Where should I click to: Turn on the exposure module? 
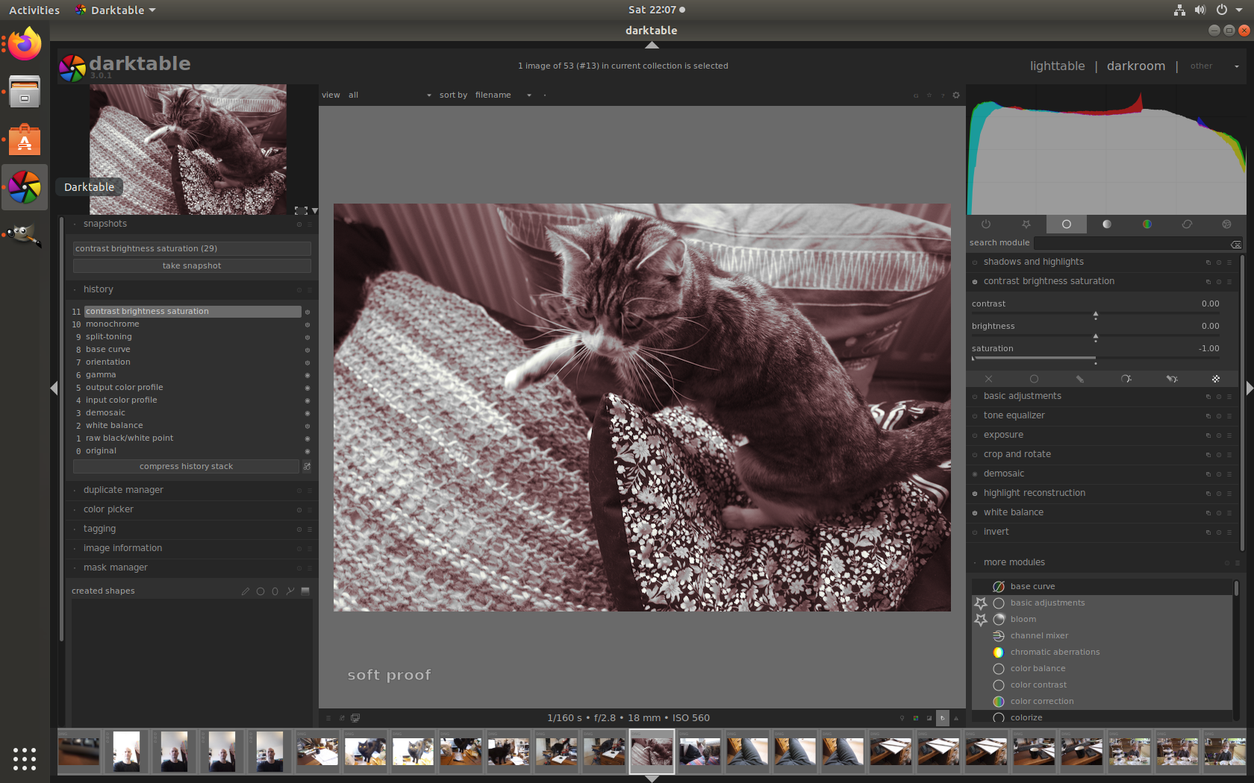pyautogui.click(x=975, y=435)
